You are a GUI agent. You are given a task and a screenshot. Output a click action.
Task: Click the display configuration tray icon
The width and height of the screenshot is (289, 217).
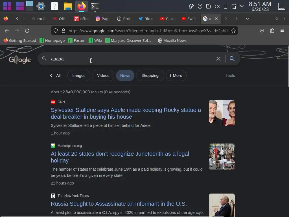(234, 6)
